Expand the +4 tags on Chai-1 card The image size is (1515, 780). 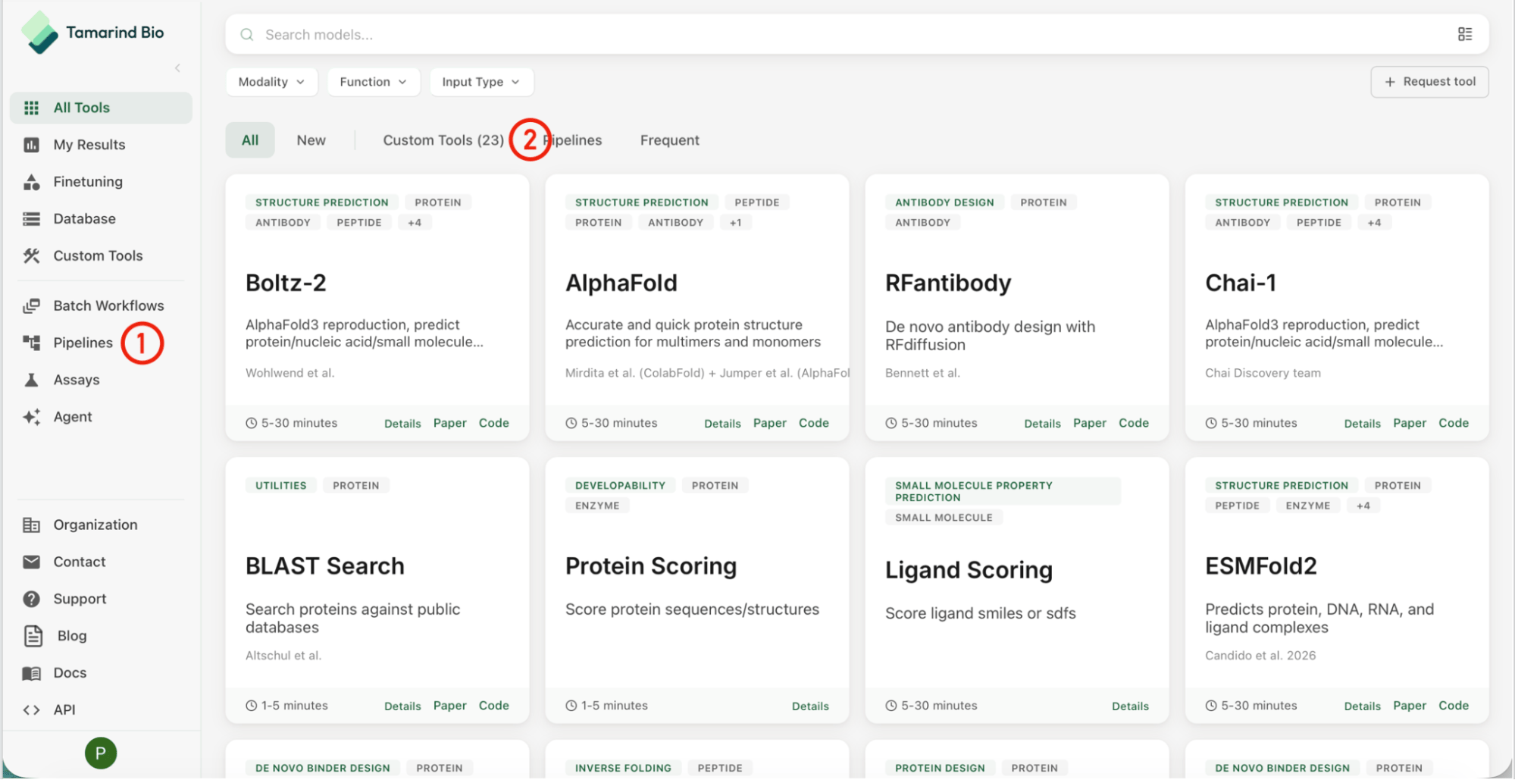pos(1375,223)
